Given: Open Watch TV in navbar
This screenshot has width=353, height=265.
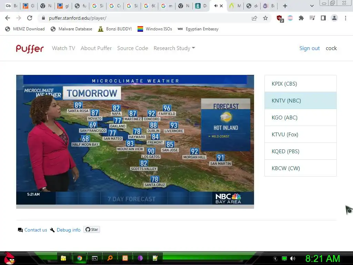Looking at the screenshot, I should 63,48.
